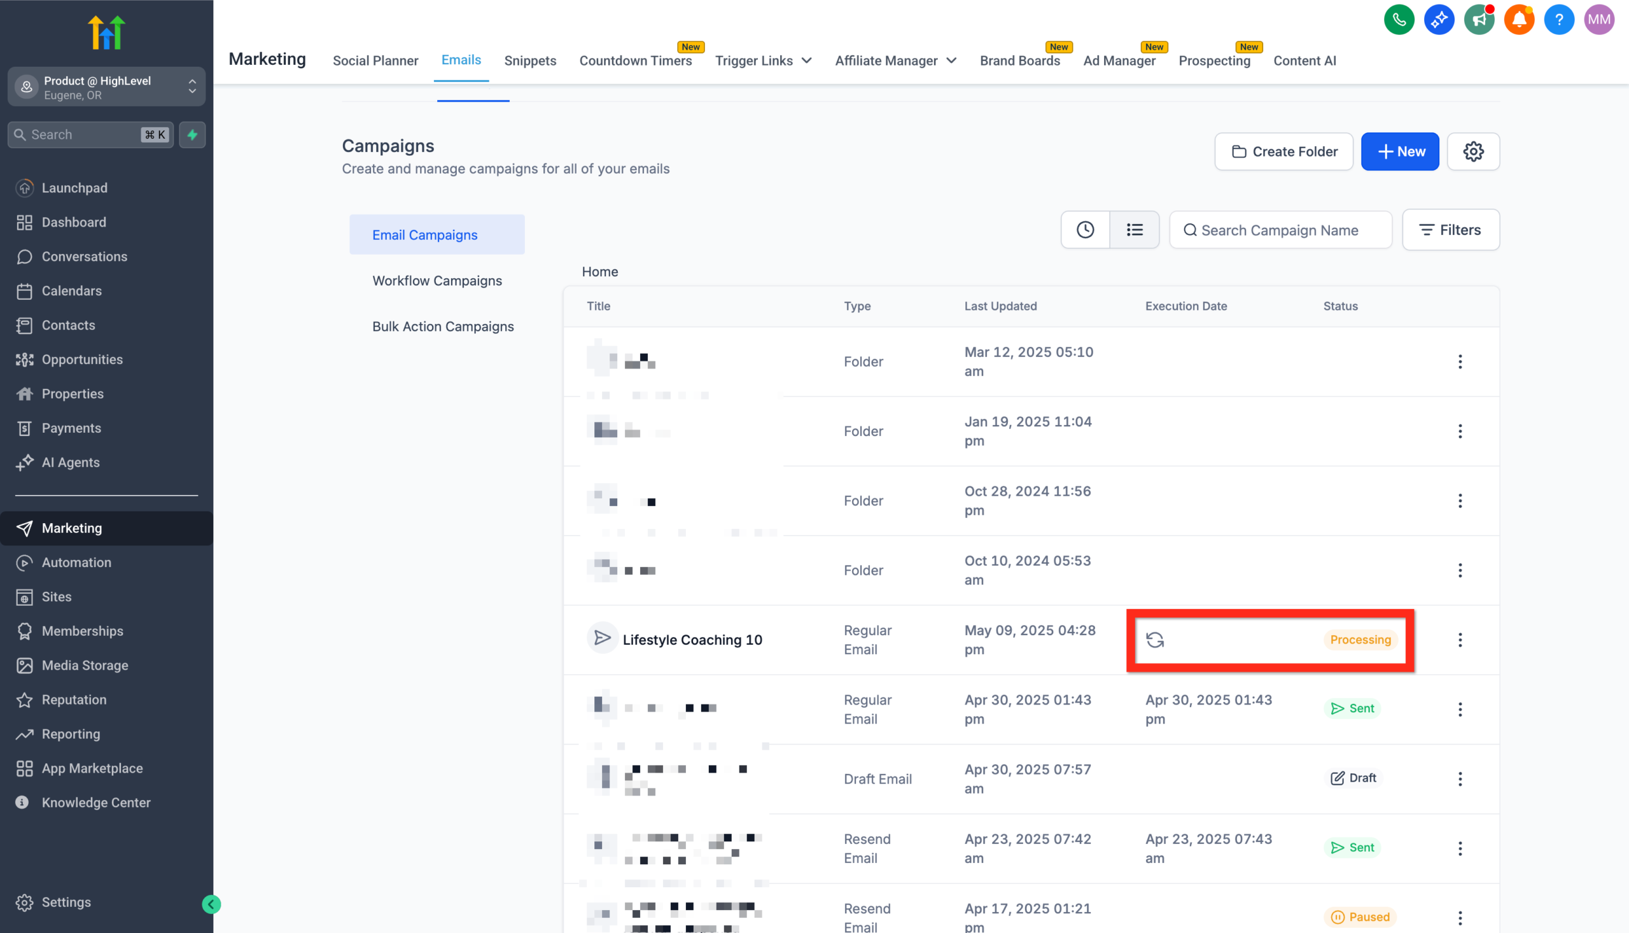The height and width of the screenshot is (933, 1629).
Task: Select the AI Agents sidebar icon
Action: pyautogui.click(x=24, y=462)
